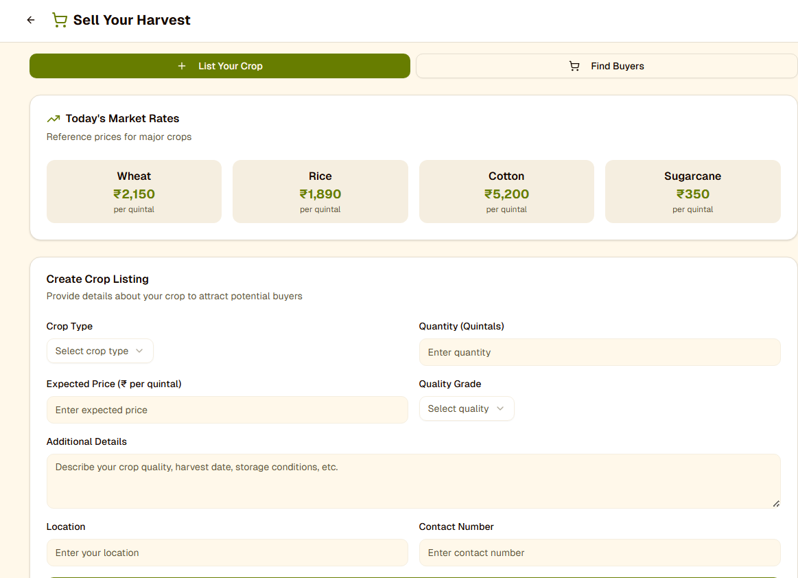Screen dimensions: 798x578
Task: Select the Wheat market rate card
Action: coord(134,192)
